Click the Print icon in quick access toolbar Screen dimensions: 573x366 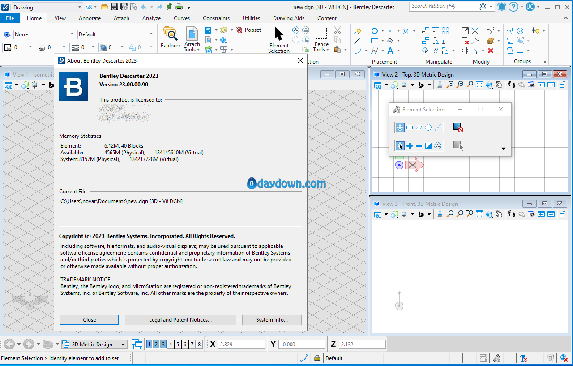[x=179, y=7]
